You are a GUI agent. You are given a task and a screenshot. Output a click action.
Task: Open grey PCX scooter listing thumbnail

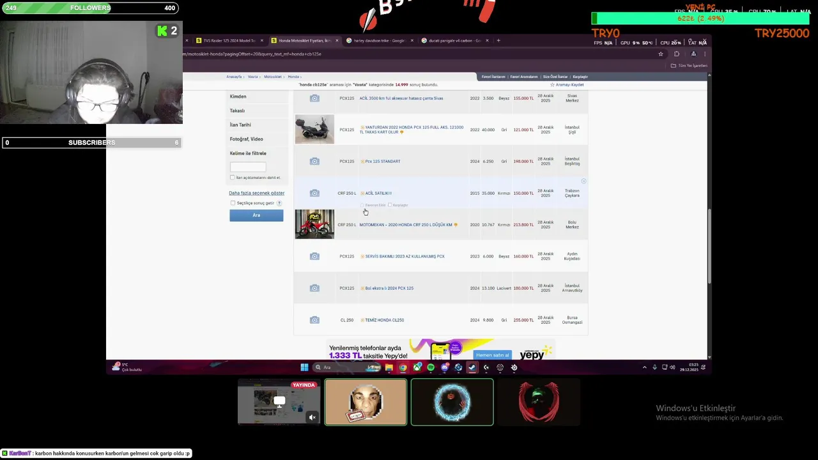tap(314, 129)
